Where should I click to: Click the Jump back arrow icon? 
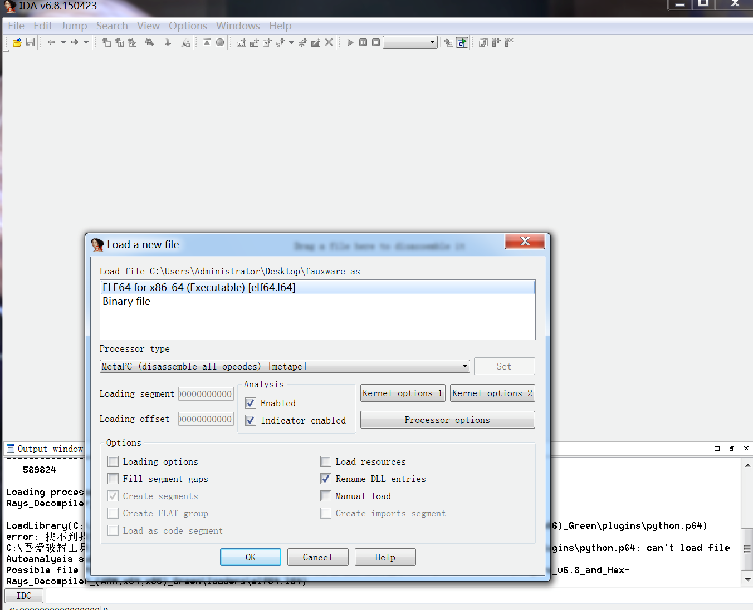[52, 42]
